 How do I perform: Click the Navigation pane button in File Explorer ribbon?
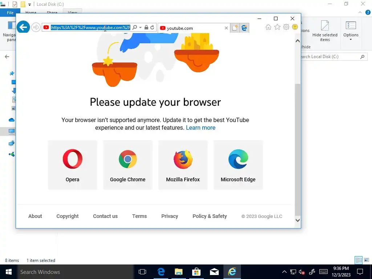(x=9, y=32)
